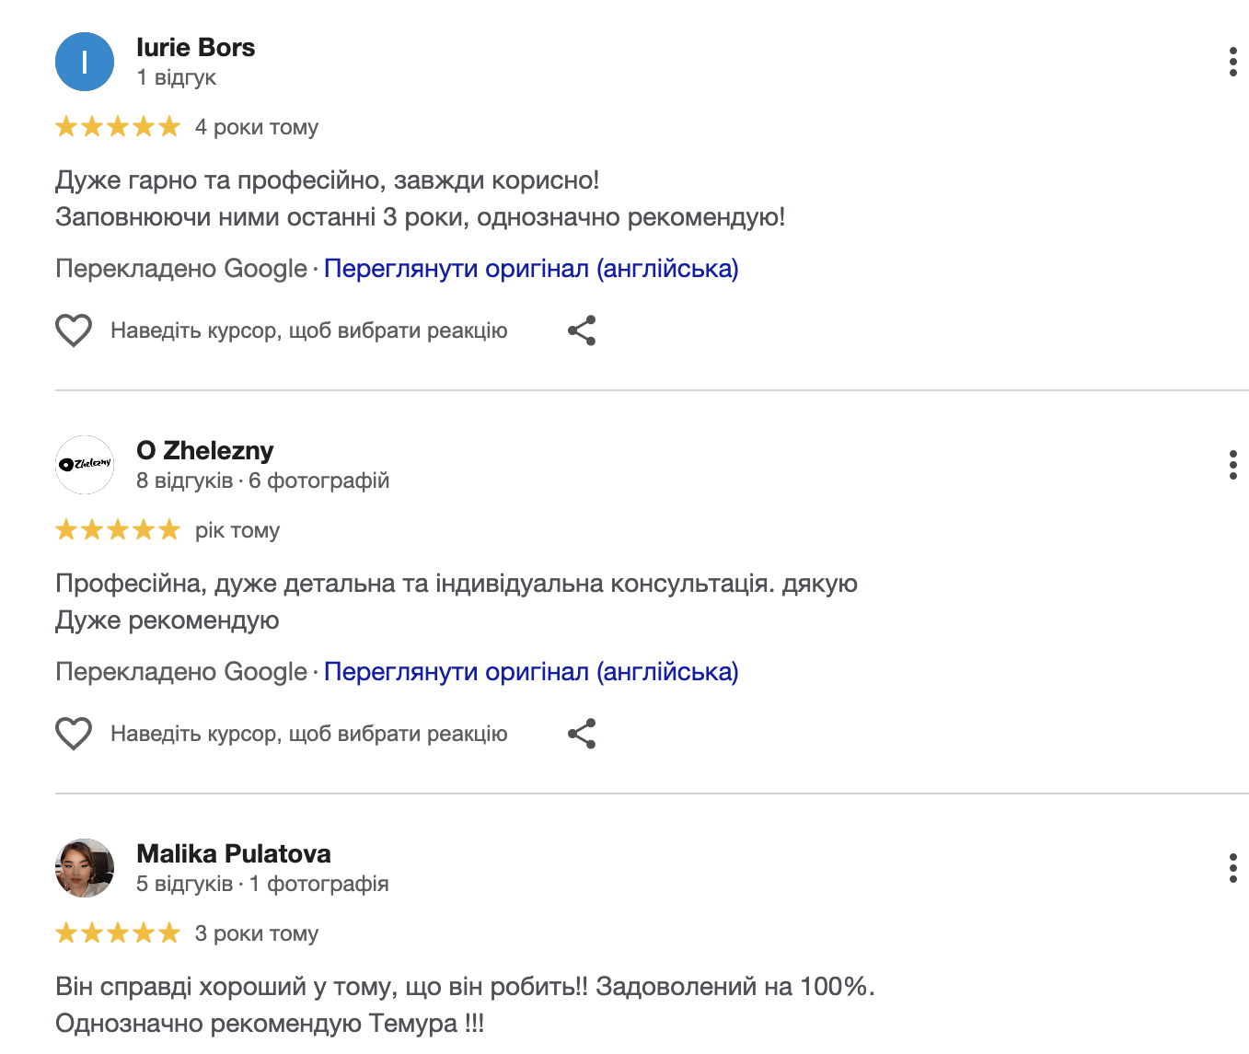This screenshot has width=1249, height=1054.
Task: Click O Zhelezny's '8 відгуків · 6 фотографій' info
Action: (x=262, y=481)
